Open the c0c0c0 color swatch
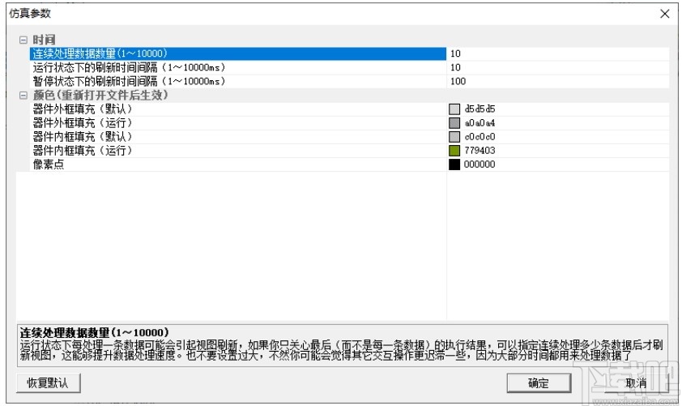Viewport: 682px width, 406px height. 454,137
